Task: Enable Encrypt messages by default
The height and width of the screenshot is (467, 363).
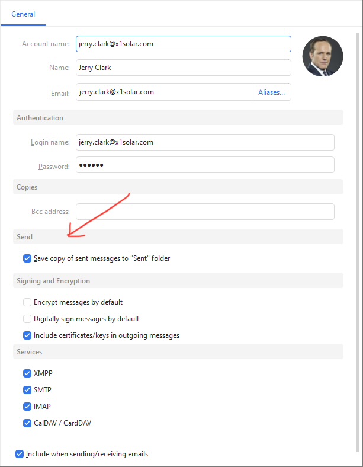Action: point(27,302)
